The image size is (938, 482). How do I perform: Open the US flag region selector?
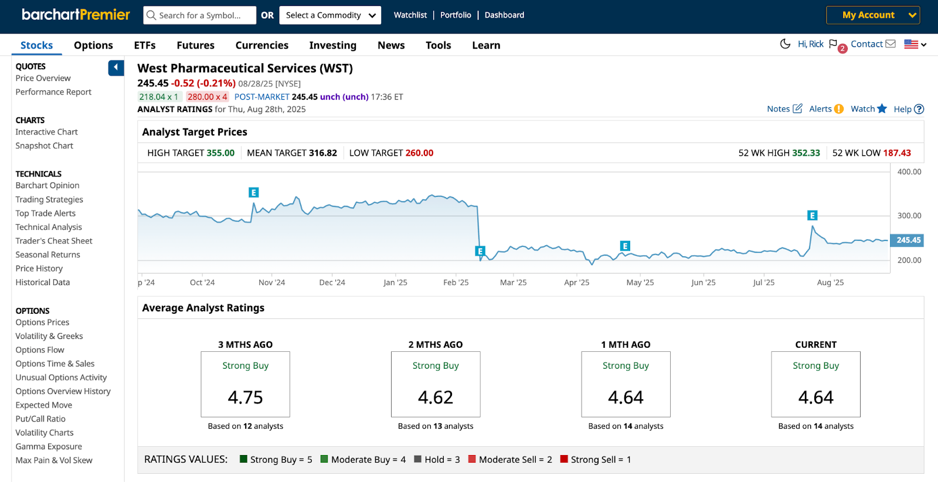tap(915, 44)
